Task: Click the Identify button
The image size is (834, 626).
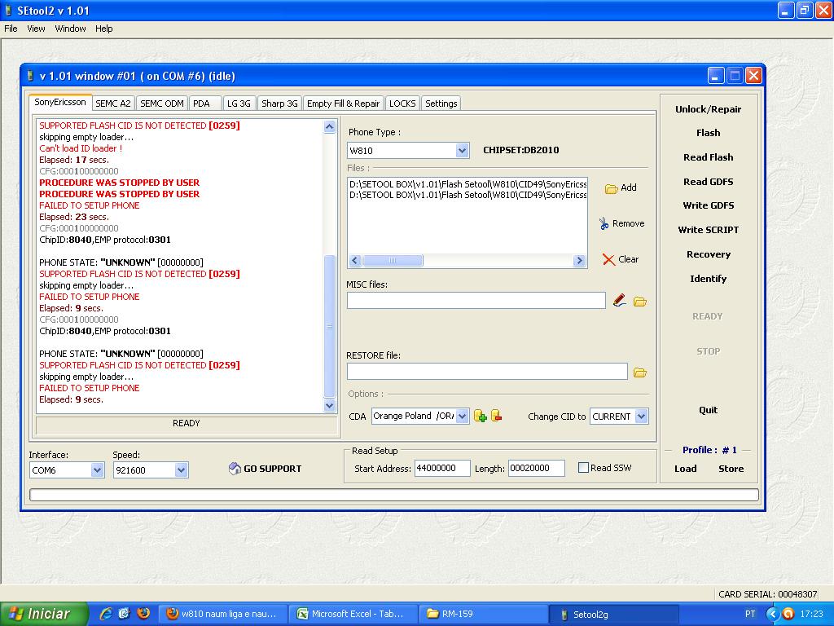Action: [x=708, y=279]
